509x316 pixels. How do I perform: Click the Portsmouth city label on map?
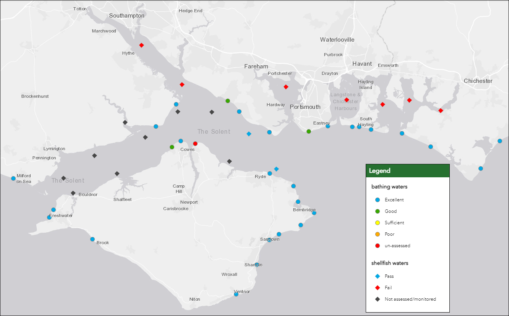pyautogui.click(x=305, y=107)
